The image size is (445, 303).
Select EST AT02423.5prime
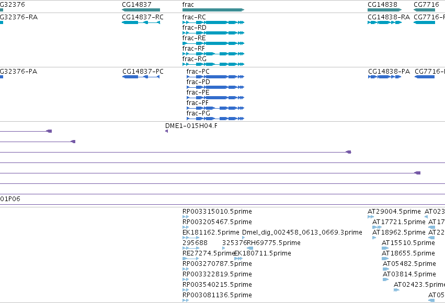point(419,285)
